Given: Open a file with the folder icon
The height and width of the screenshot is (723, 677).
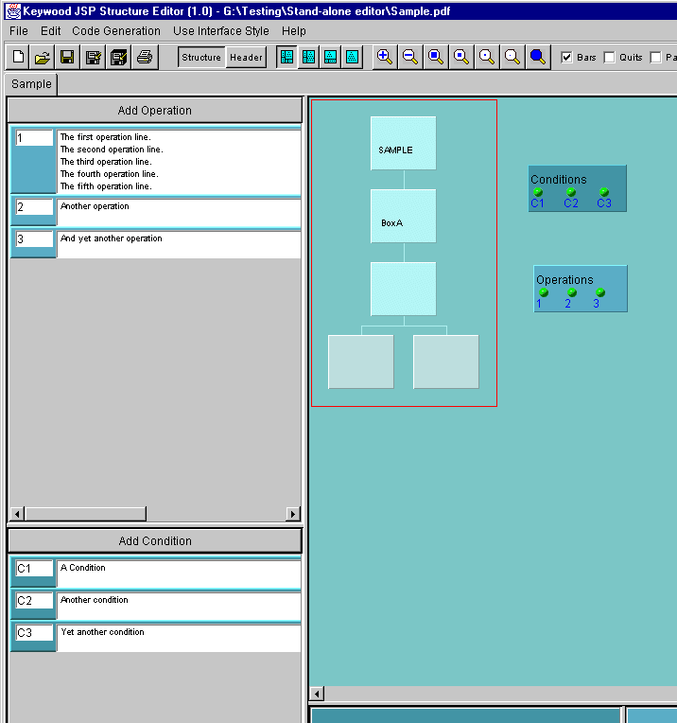Looking at the screenshot, I should point(43,58).
